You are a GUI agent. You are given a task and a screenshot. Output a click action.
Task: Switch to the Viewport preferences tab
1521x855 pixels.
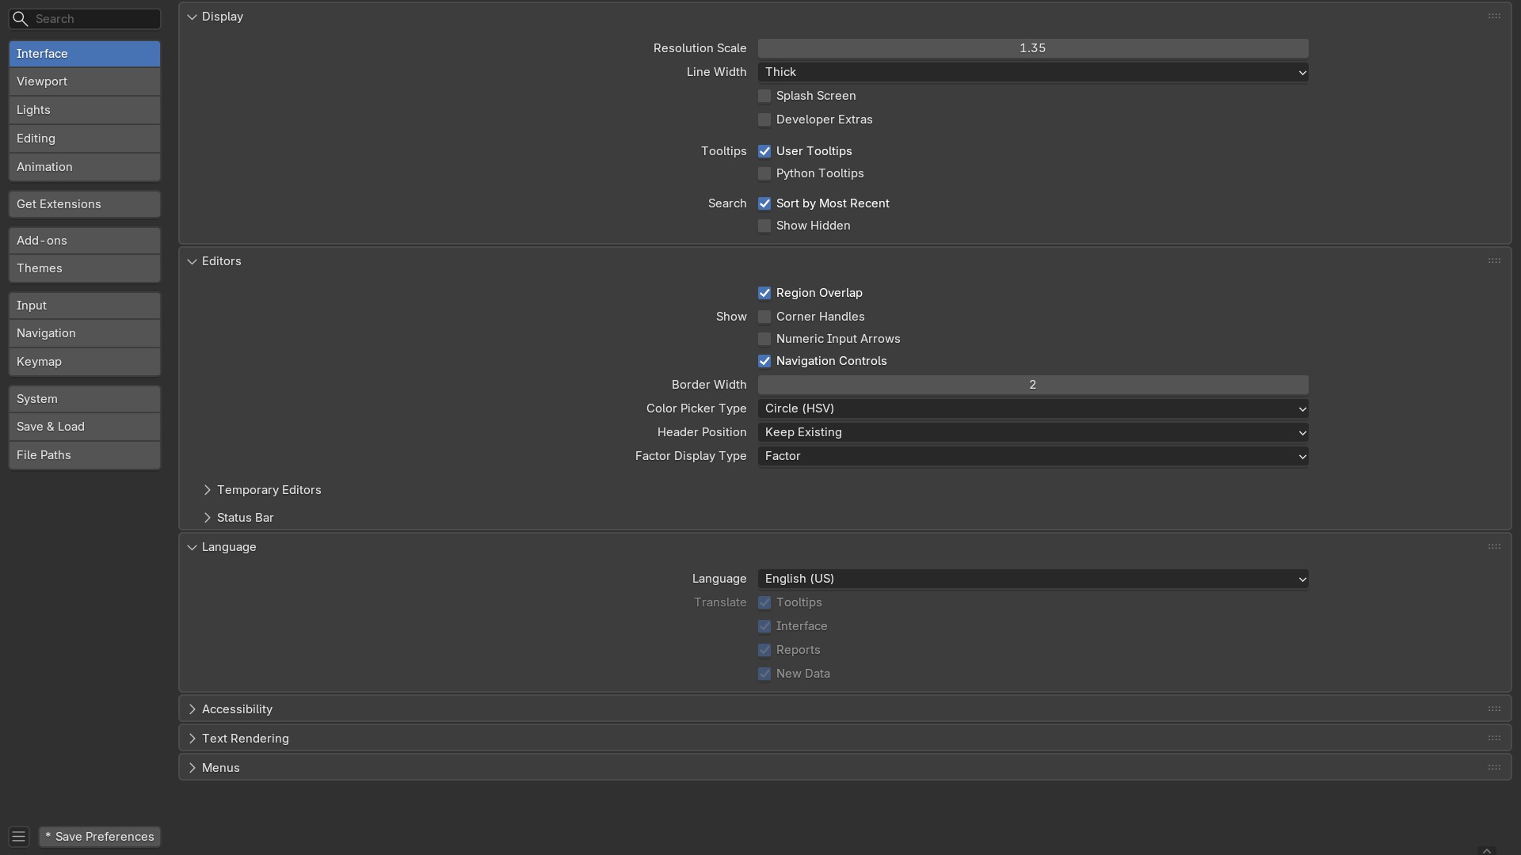point(85,82)
